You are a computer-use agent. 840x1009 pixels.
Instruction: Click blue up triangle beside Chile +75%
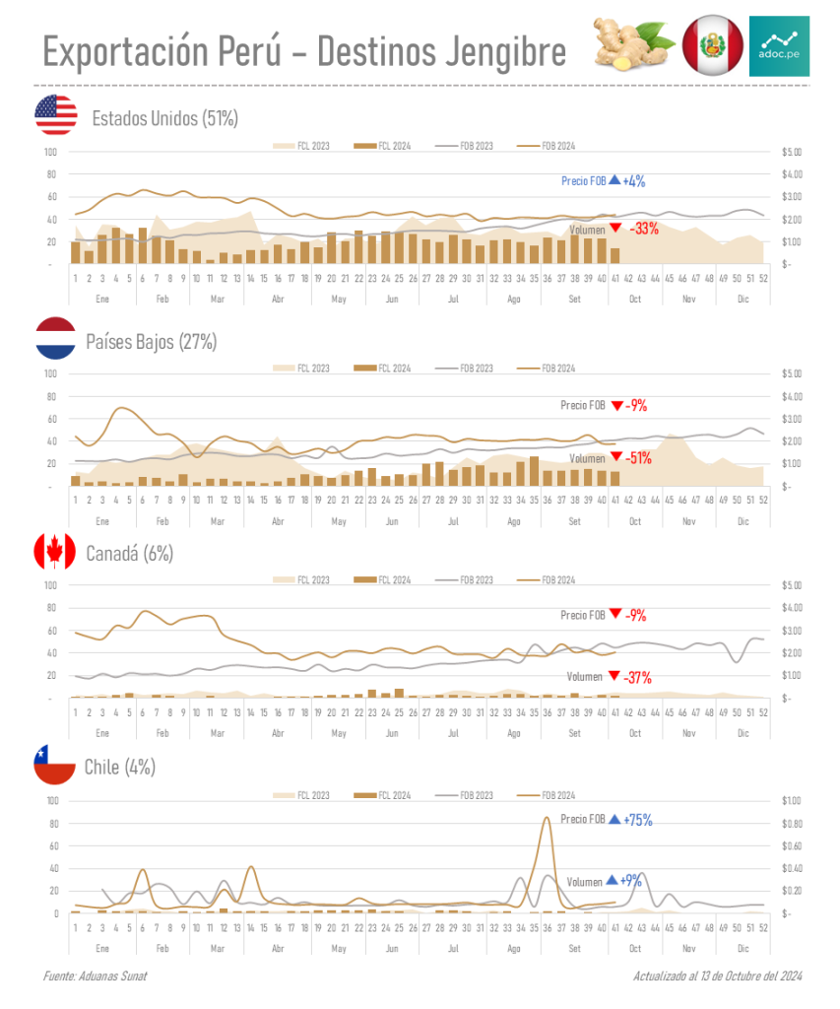pyautogui.click(x=614, y=819)
